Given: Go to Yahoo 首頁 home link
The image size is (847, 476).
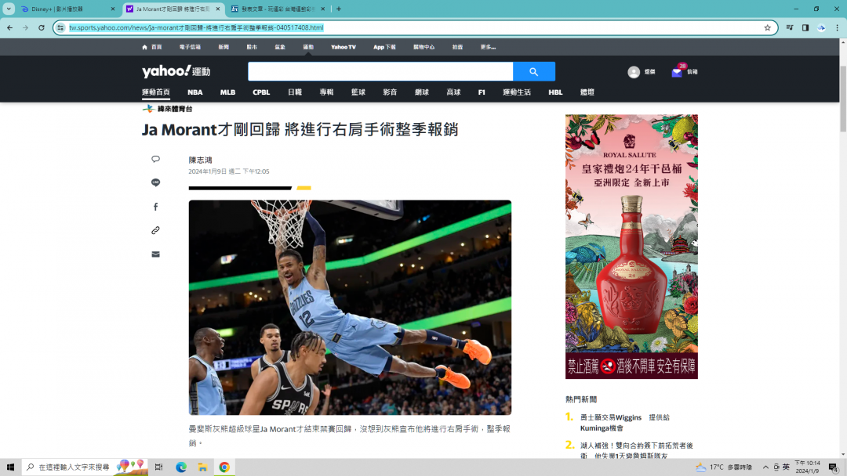Looking at the screenshot, I should click(152, 47).
